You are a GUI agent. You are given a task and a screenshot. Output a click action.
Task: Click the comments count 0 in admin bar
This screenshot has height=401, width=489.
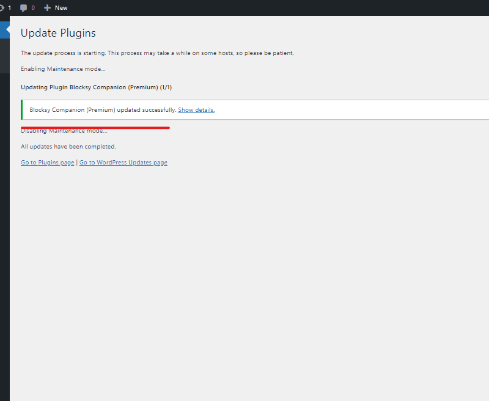[x=33, y=8]
